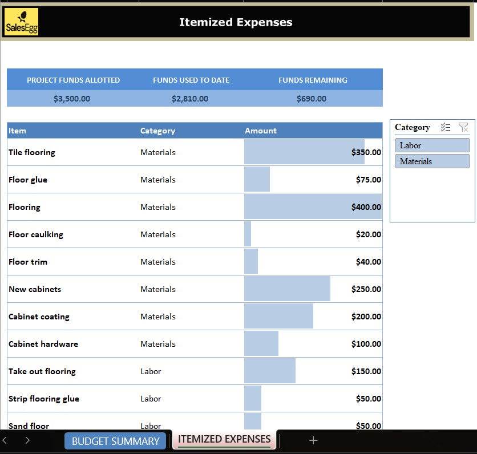Click the $75.00 amount cell
Viewport: 477px width, 454px height.
(x=313, y=180)
